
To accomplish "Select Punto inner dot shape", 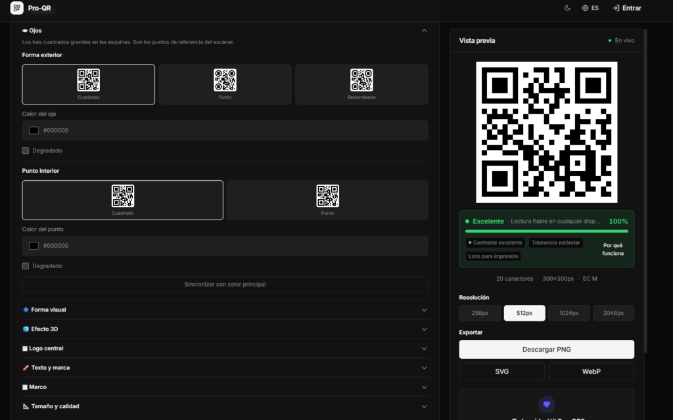I will pos(327,200).
